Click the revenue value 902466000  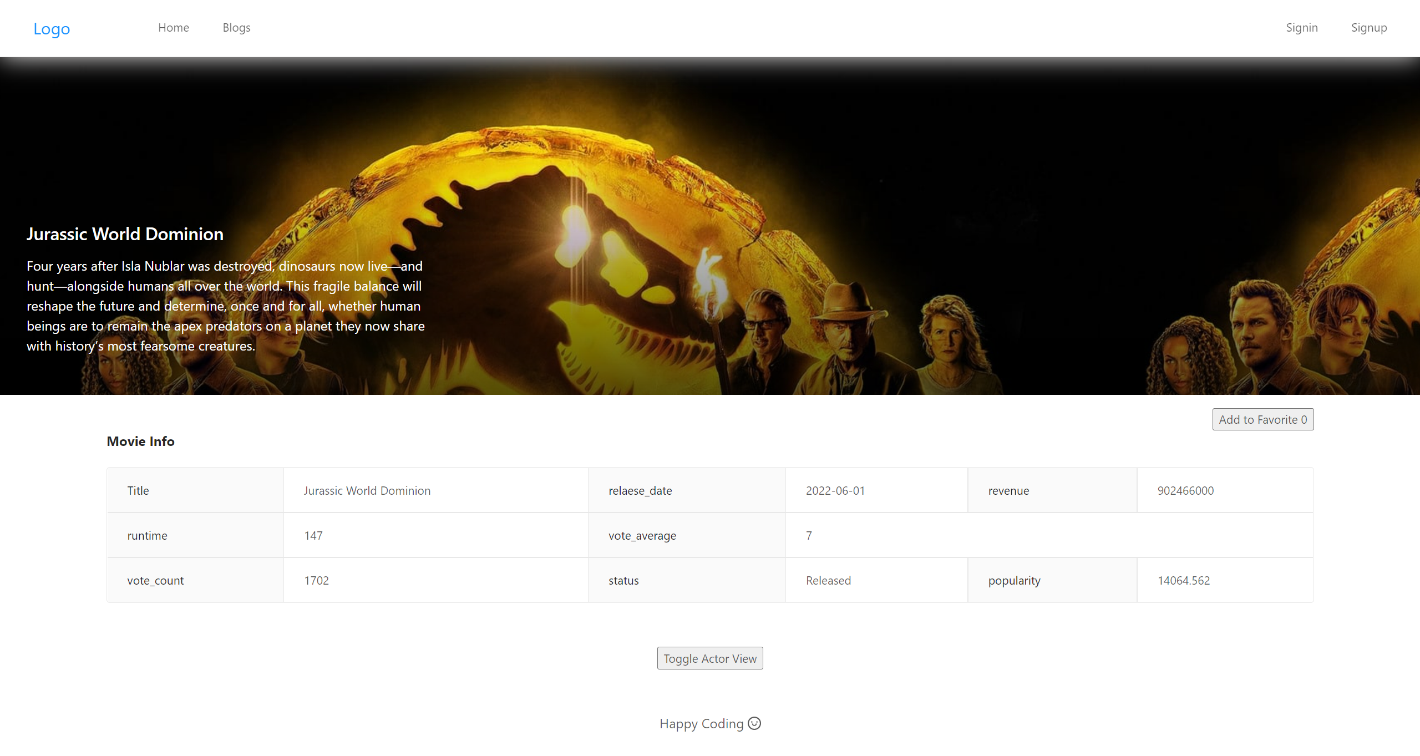click(x=1185, y=491)
